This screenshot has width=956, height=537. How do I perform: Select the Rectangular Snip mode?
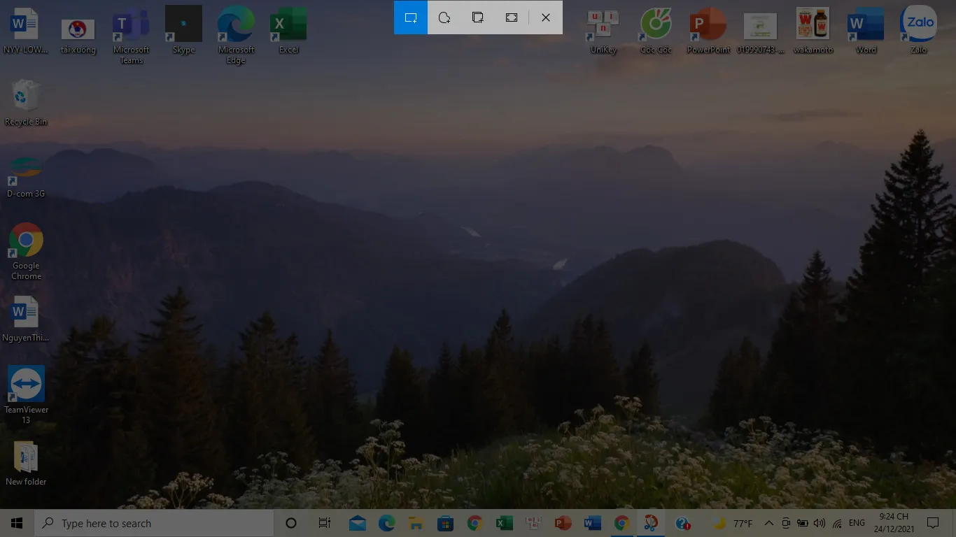point(411,17)
